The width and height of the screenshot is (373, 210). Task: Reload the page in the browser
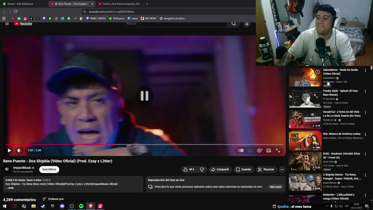click(x=16, y=12)
